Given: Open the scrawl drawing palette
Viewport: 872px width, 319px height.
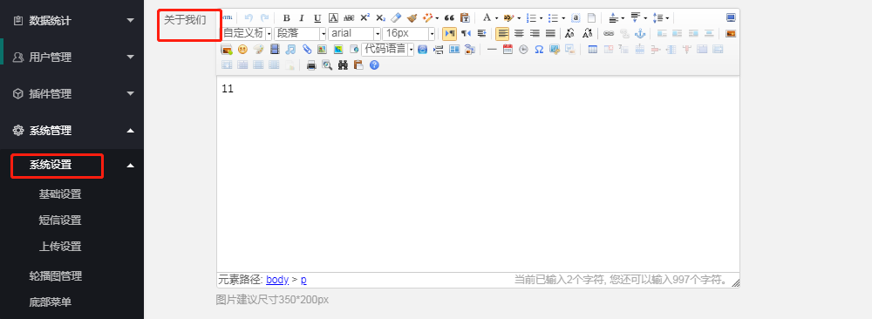Looking at the screenshot, I should [259, 50].
